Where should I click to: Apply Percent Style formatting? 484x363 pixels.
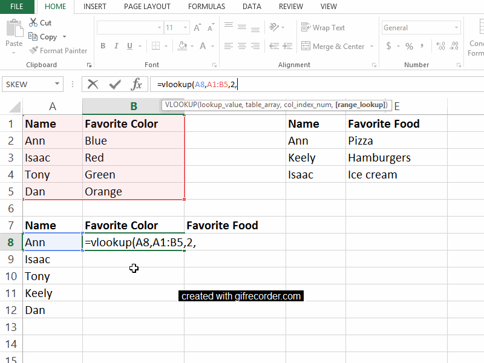(x=409, y=45)
